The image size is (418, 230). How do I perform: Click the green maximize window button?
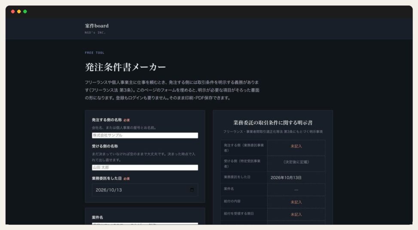(x=25, y=12)
